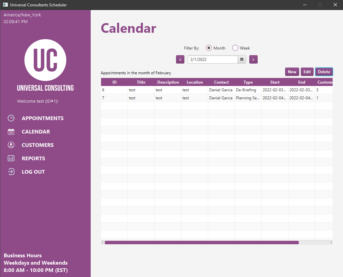Click the horizontal table scrollbar thumb
Screen dimensions: 343x277
click(201, 243)
